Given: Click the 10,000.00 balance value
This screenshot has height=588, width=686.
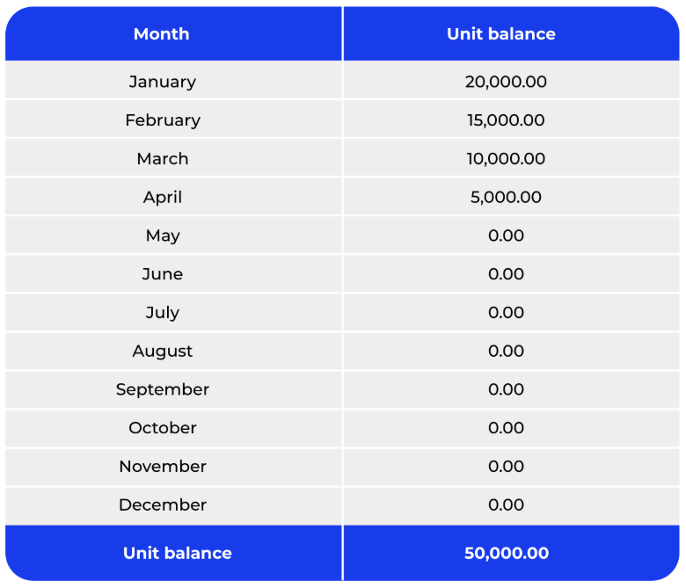Looking at the screenshot, I should [506, 159].
